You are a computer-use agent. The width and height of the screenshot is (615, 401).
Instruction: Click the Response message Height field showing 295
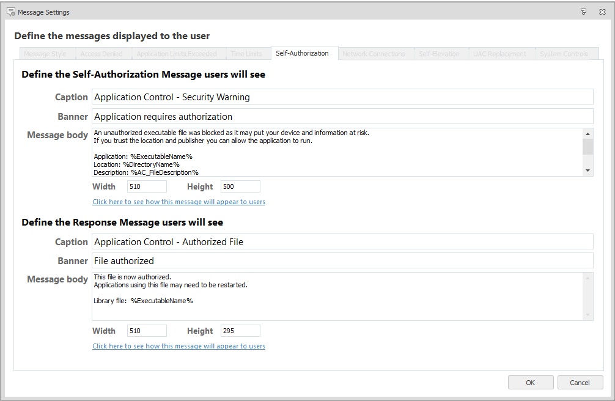click(x=240, y=331)
